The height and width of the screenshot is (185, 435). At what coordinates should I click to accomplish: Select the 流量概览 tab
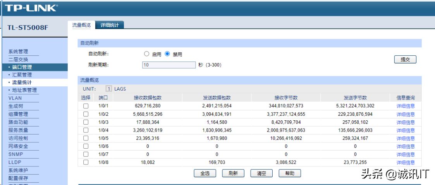click(x=81, y=25)
